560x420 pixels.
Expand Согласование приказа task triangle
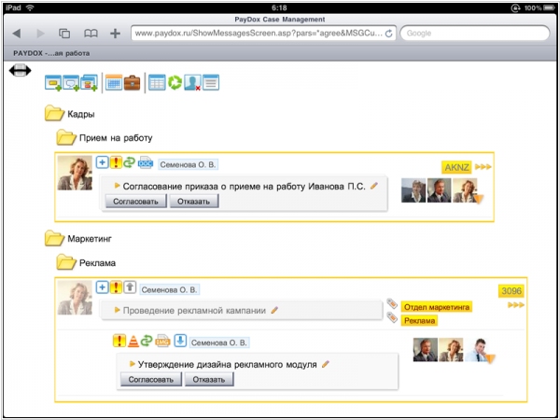point(117,186)
